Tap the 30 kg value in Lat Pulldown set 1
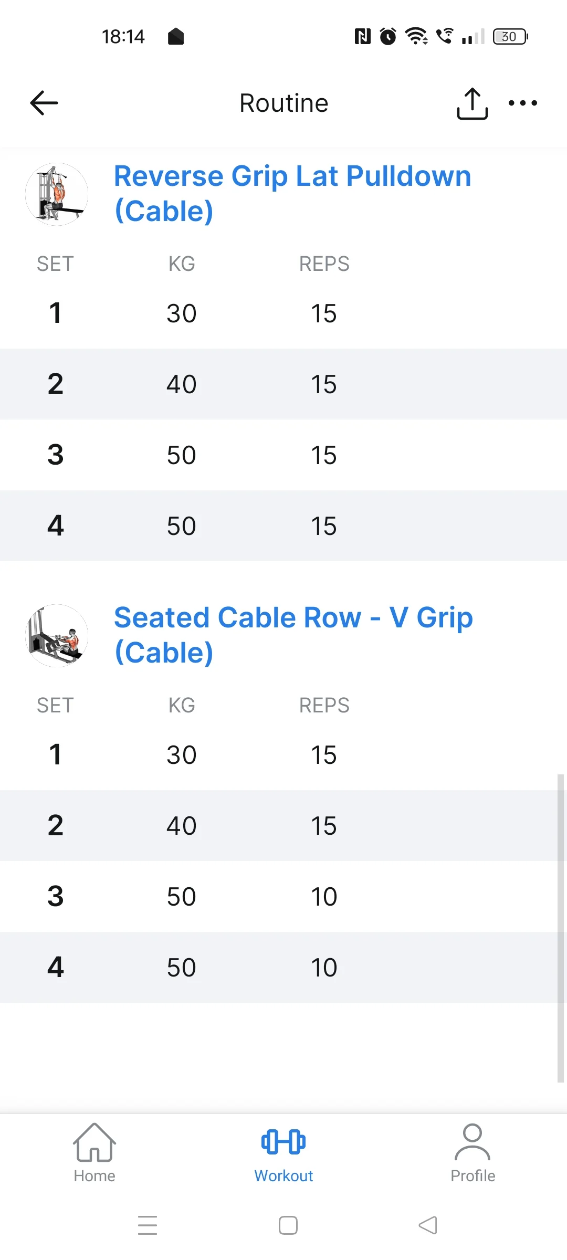This screenshot has height=1260, width=567. click(x=182, y=313)
